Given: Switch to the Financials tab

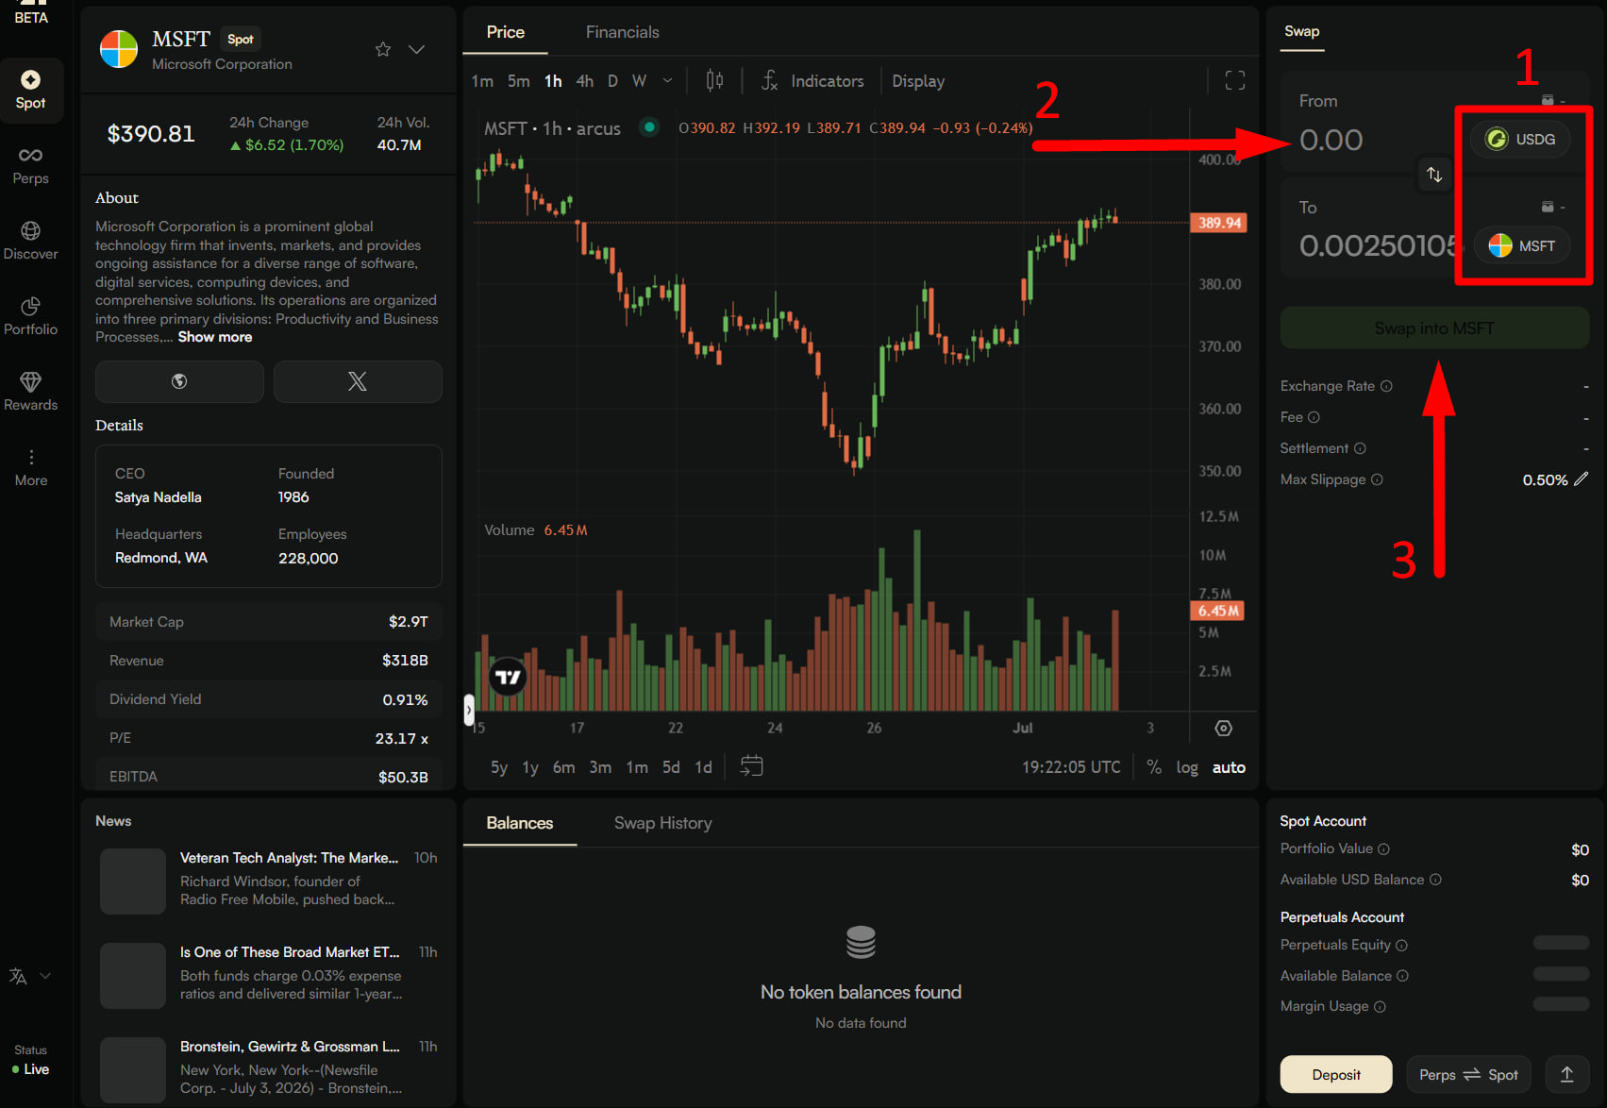Looking at the screenshot, I should [623, 32].
